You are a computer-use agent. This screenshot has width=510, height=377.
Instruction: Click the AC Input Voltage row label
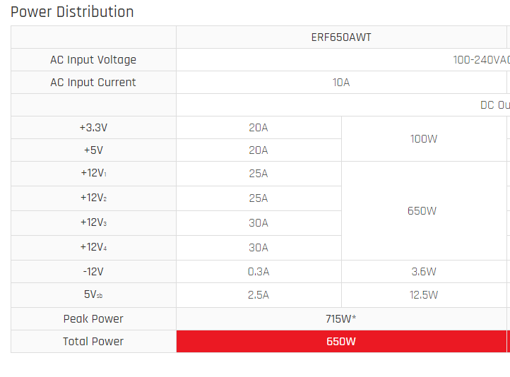pyautogui.click(x=93, y=60)
